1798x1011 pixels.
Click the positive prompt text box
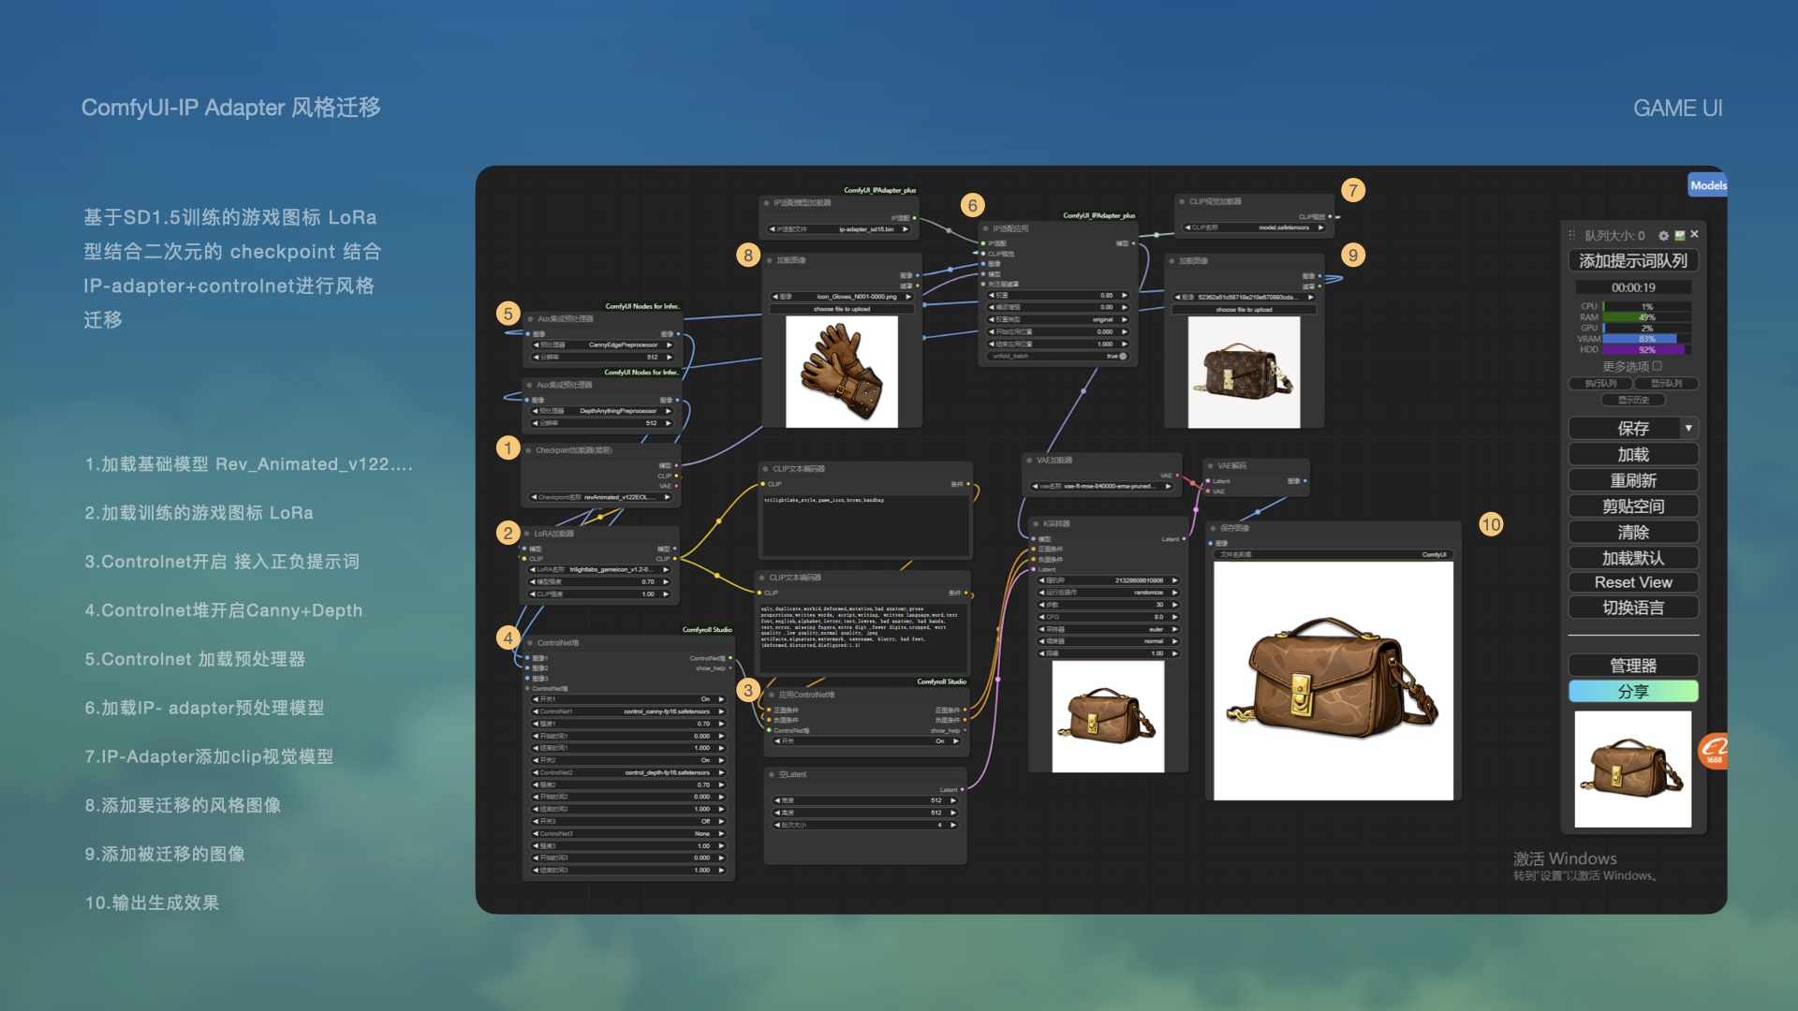[x=864, y=527]
